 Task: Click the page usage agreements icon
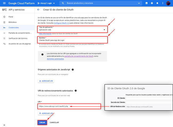coord(4,44)
